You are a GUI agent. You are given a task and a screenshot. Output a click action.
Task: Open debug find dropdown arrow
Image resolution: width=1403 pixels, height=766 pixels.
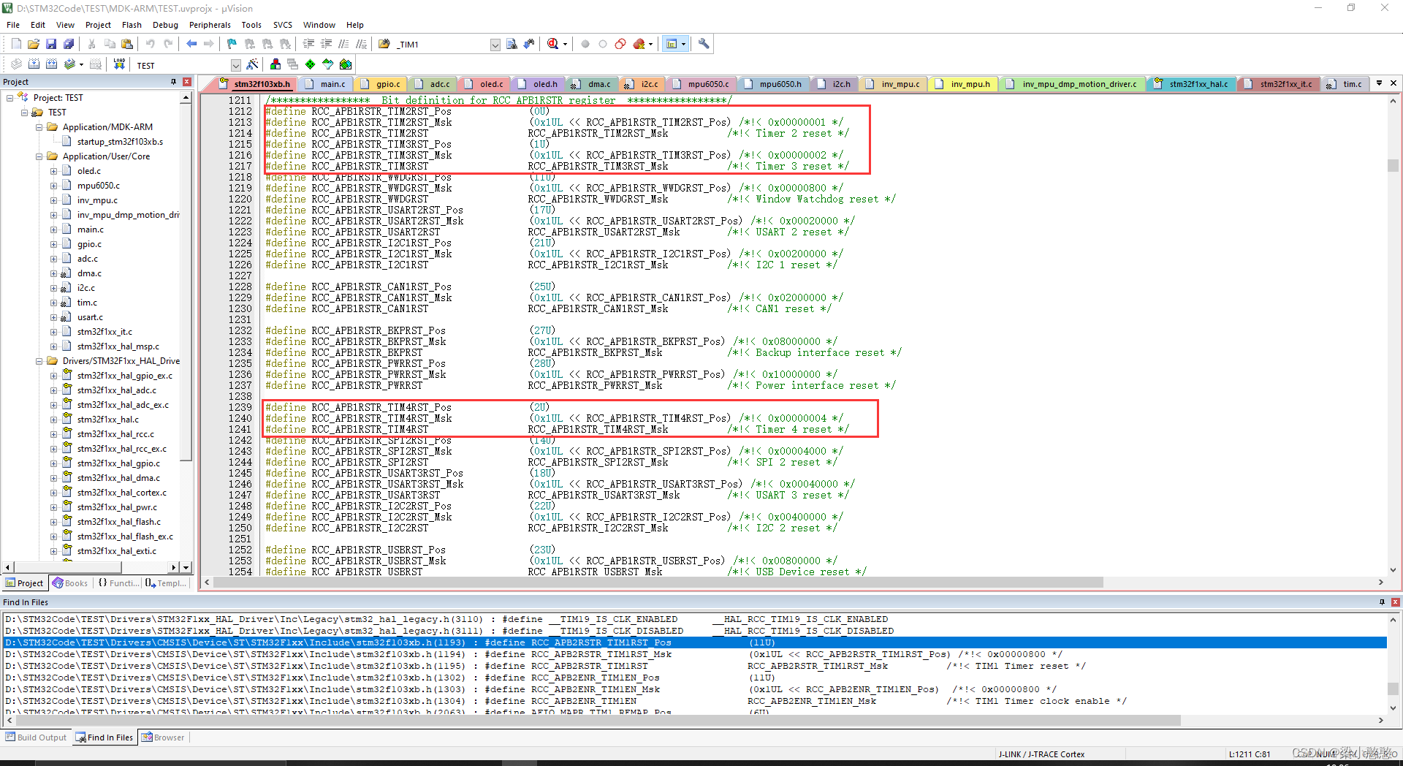click(x=565, y=44)
